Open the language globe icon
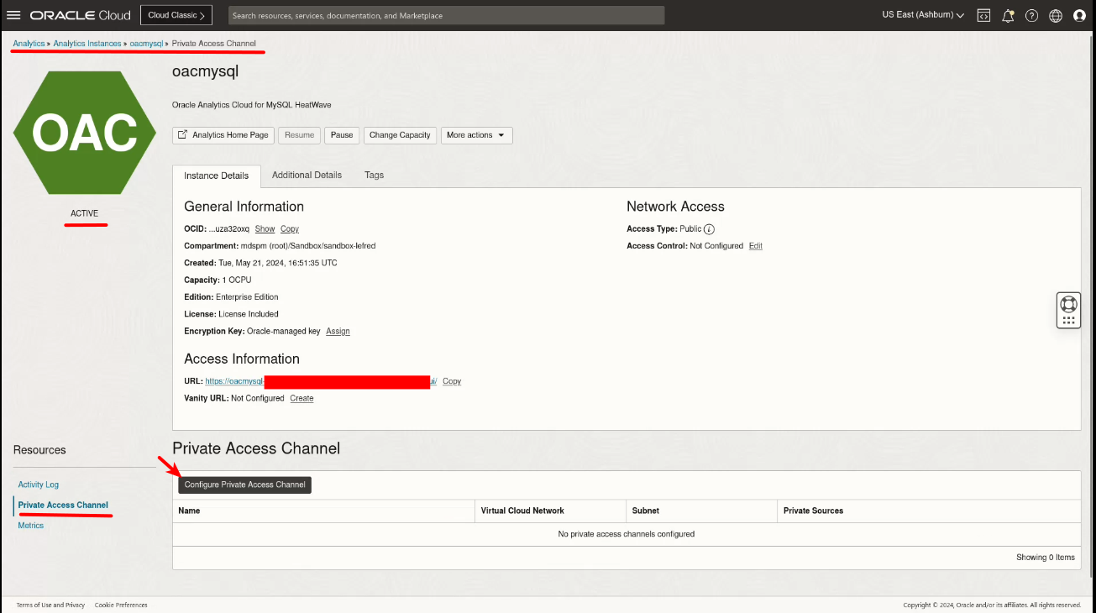Screen dimensions: 1096x613 (x=1056, y=15)
